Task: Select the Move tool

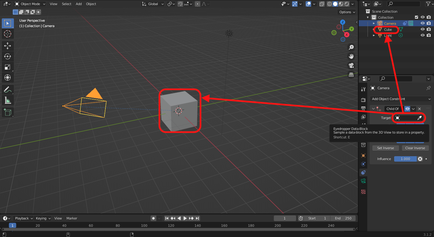Action: [x=8, y=46]
